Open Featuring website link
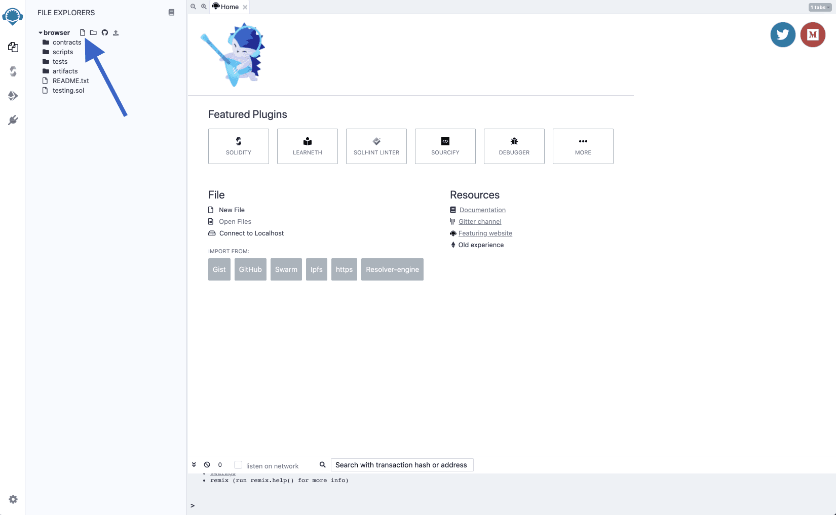 click(x=485, y=233)
